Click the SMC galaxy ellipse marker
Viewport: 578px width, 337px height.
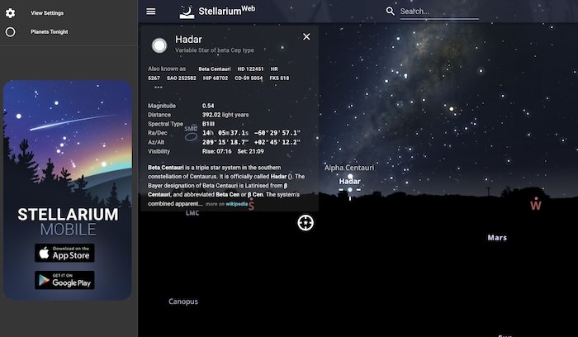[191, 137]
